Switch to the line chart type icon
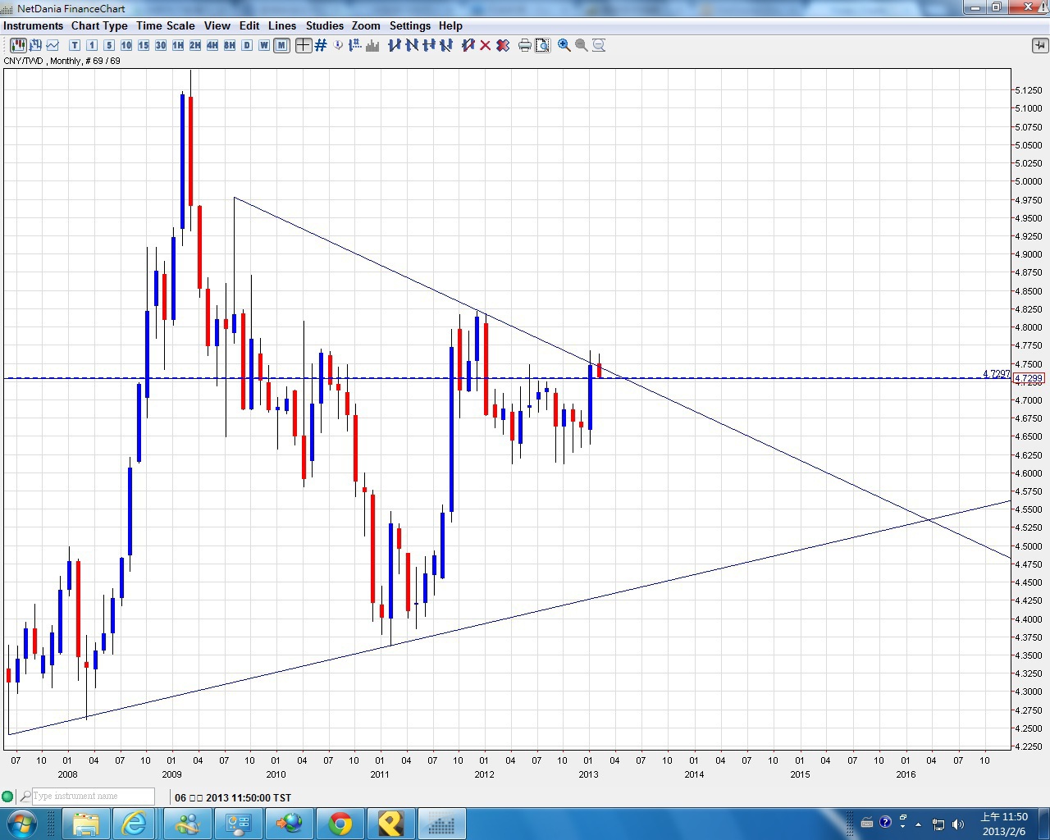 [x=52, y=45]
